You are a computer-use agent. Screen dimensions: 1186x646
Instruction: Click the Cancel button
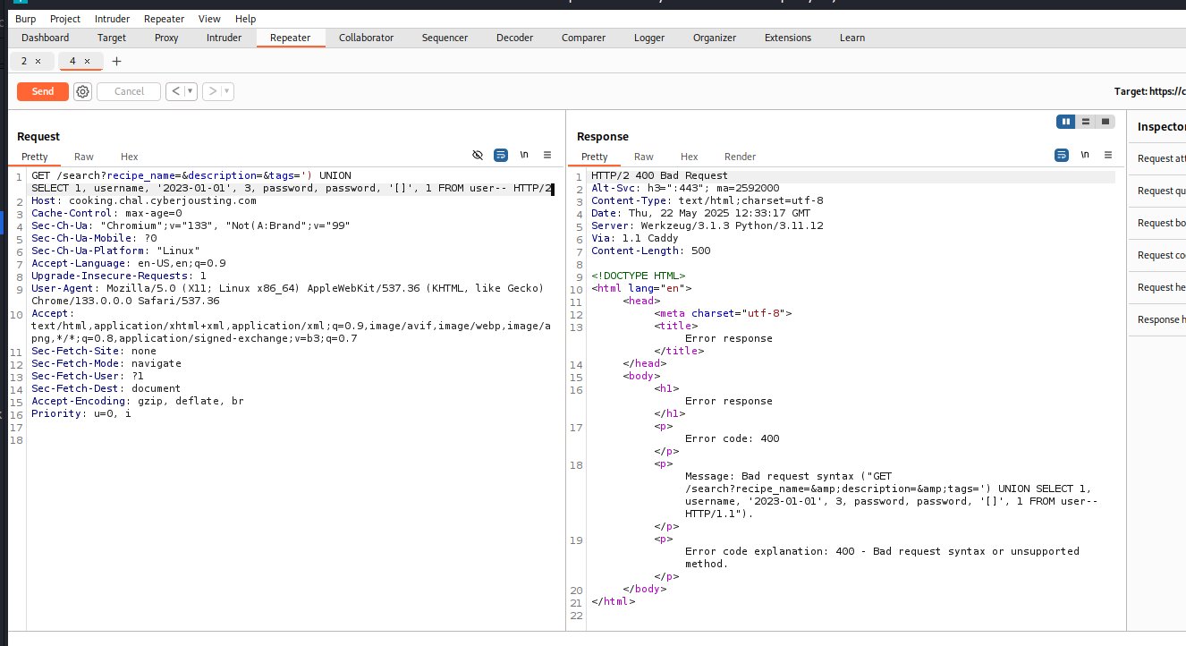(129, 91)
